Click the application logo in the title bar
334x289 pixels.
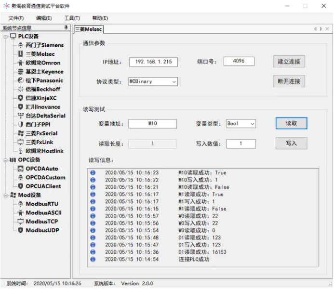point(6,6)
